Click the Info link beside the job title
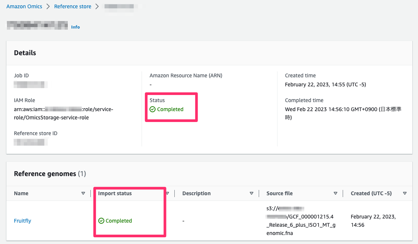 [75, 27]
